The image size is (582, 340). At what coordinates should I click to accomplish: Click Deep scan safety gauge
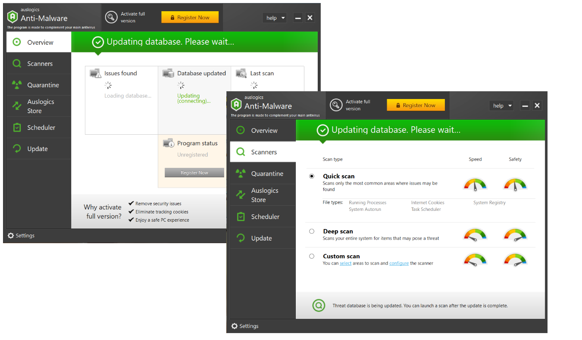[515, 235]
